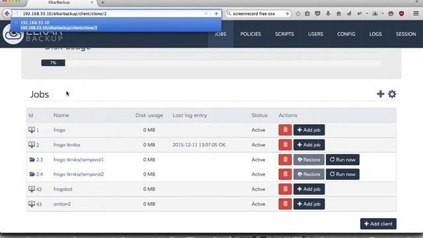Add job to antton2 client

tap(309, 204)
